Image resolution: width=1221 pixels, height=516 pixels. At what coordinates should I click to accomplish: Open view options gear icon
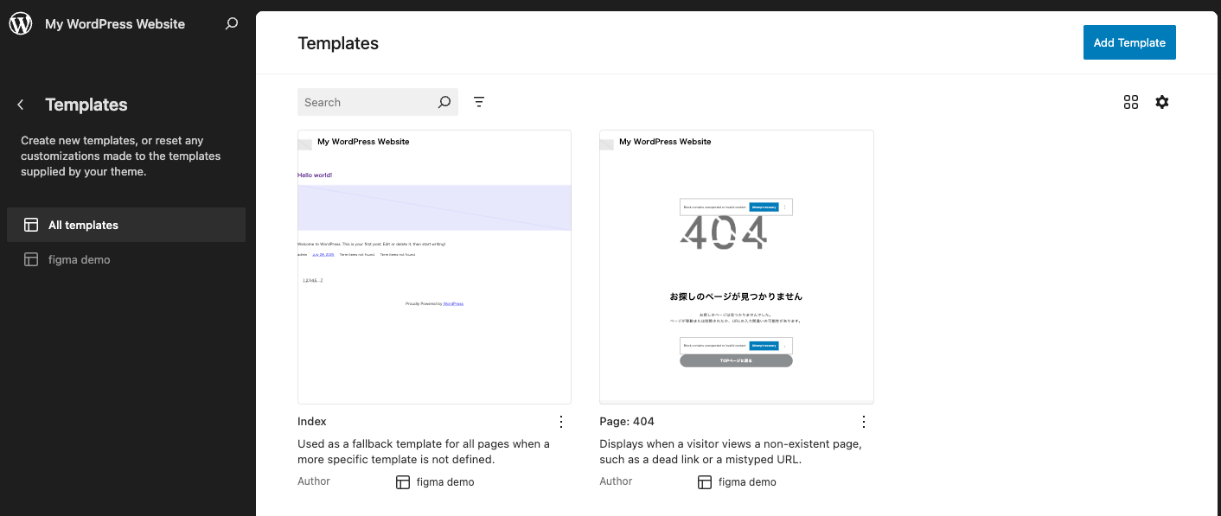tap(1161, 102)
